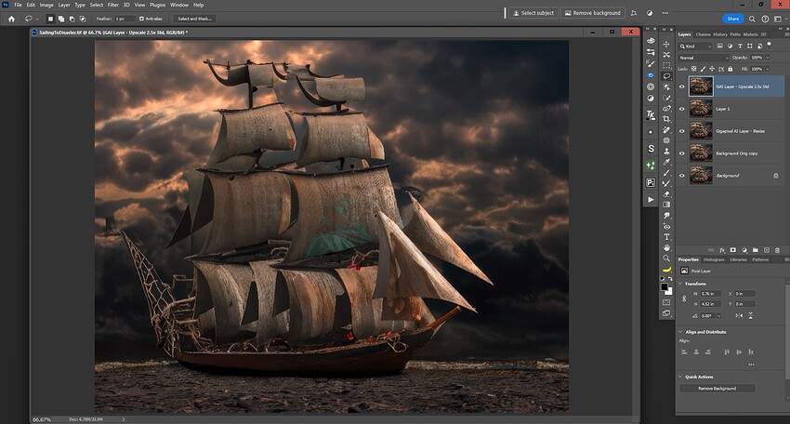Click the Home icon in options bar
The image size is (790, 424).
(11, 19)
